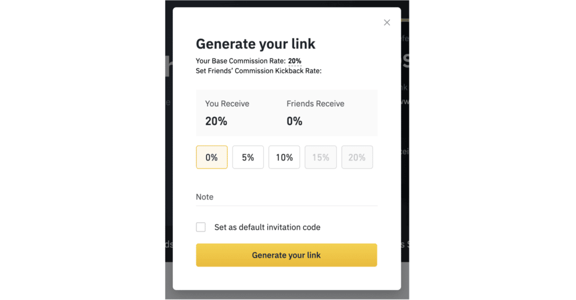
Task: Choose the 5% kickback rate button
Action: pos(248,157)
